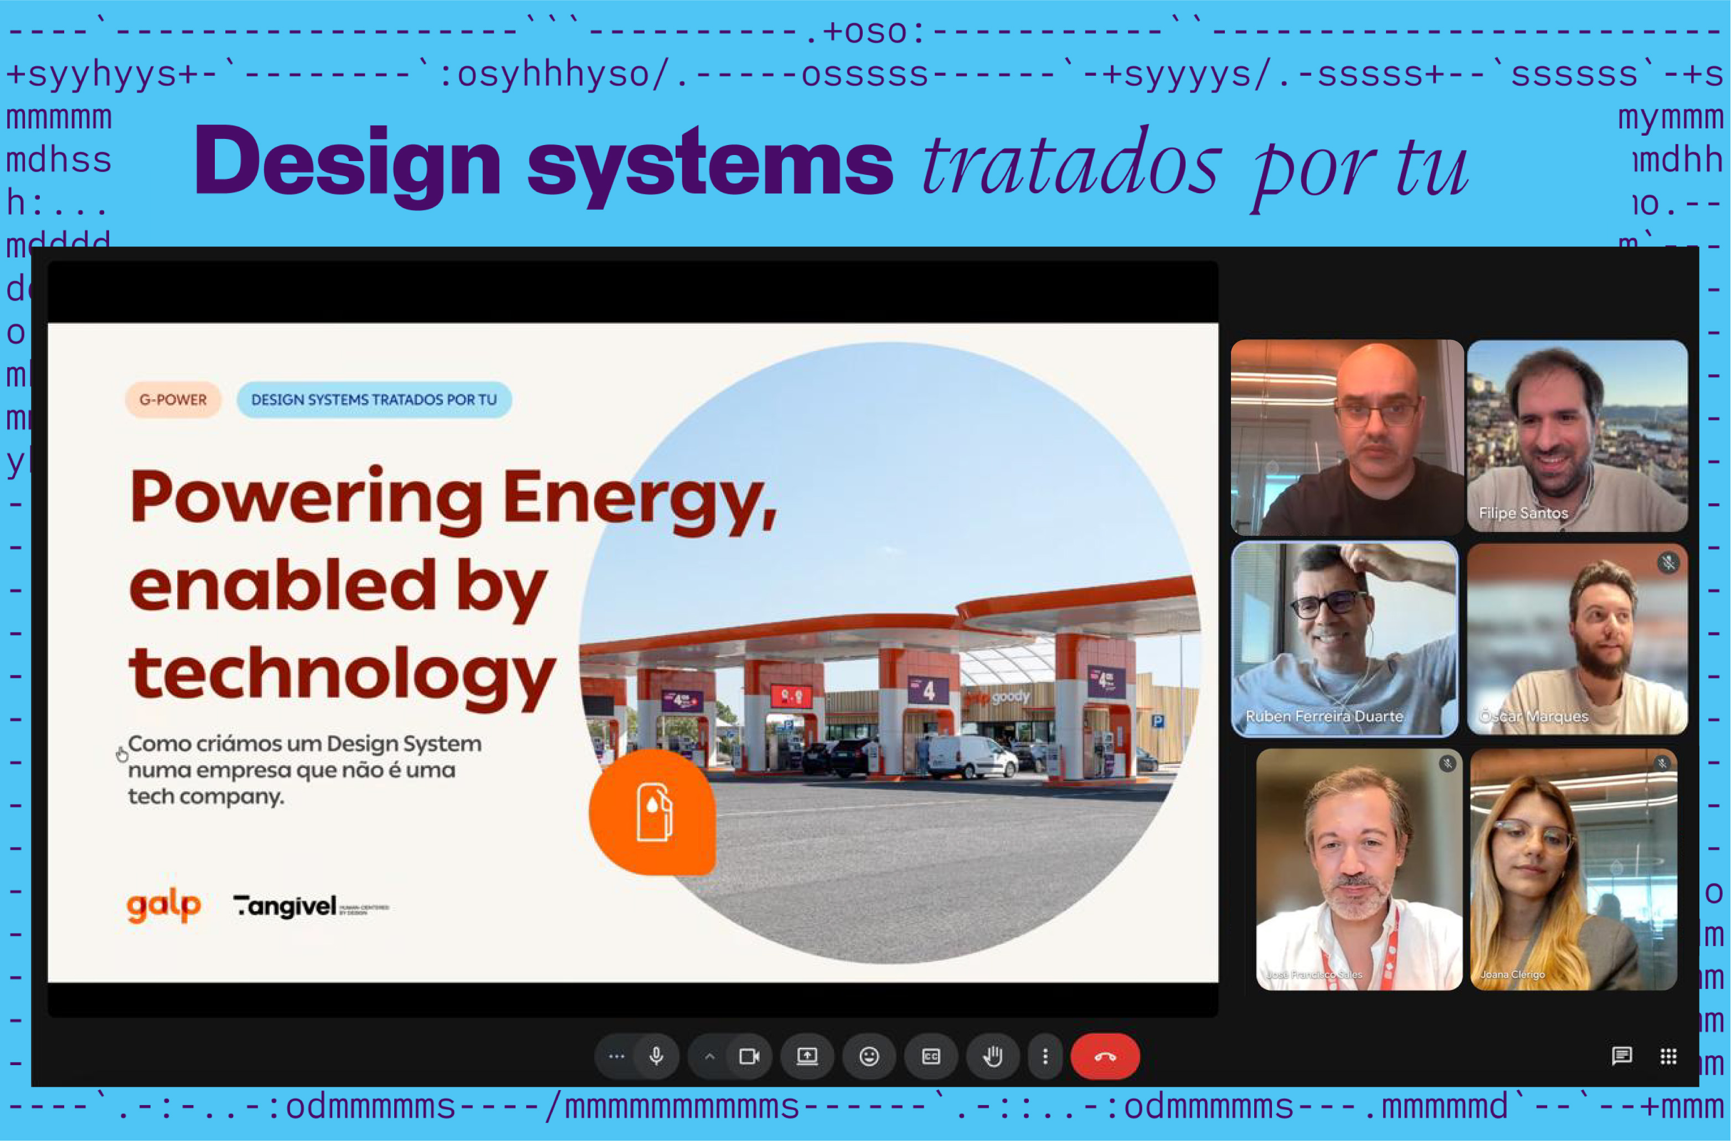Turn on closed captions
The image size is (1731, 1141).
click(x=931, y=1056)
